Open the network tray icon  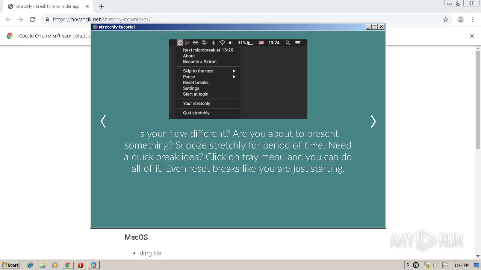point(427,265)
